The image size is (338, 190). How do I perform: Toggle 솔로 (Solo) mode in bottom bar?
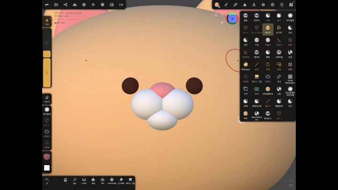point(75,181)
